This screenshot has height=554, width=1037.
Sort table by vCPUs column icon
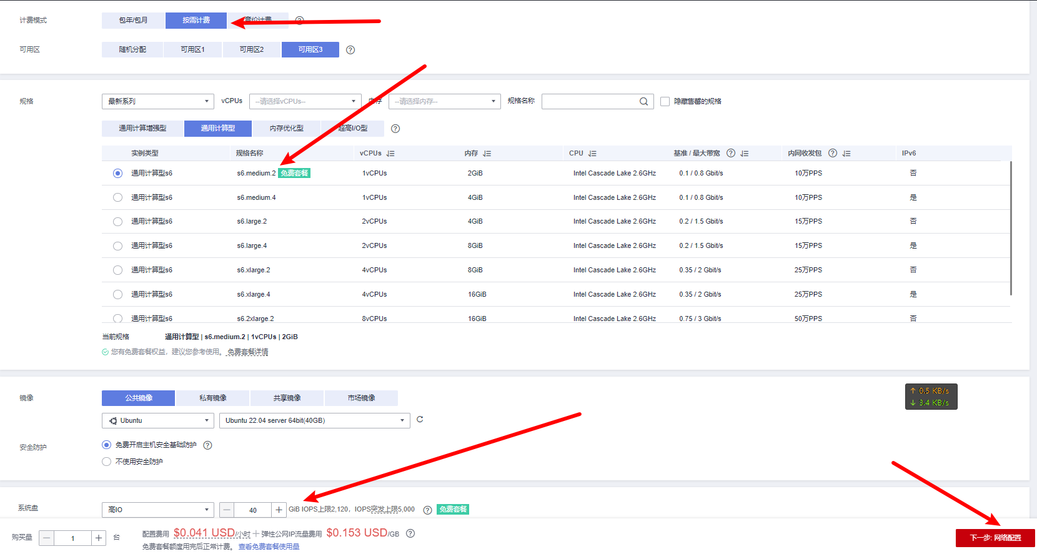click(x=390, y=154)
